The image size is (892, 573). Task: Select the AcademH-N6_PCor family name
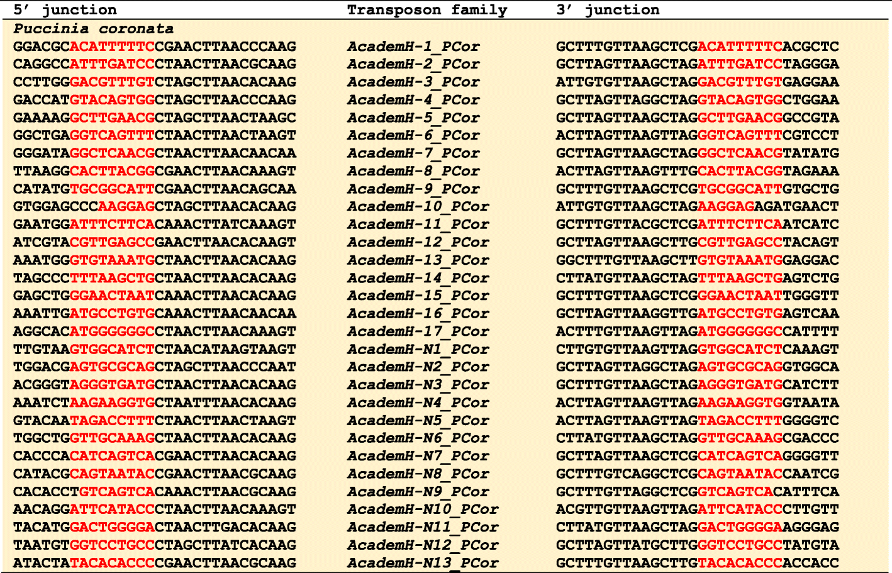point(418,438)
